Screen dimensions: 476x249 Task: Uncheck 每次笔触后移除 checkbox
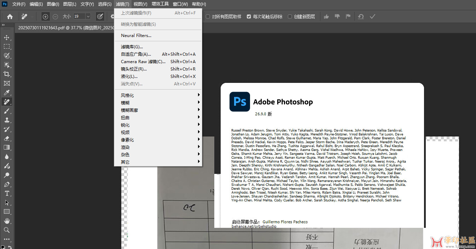249,17
